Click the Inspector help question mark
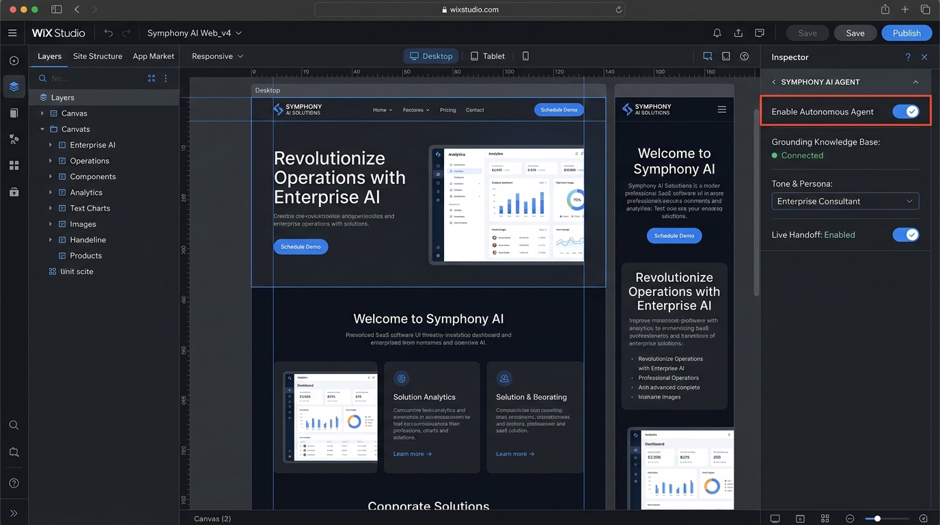This screenshot has width=940, height=525. coord(908,57)
